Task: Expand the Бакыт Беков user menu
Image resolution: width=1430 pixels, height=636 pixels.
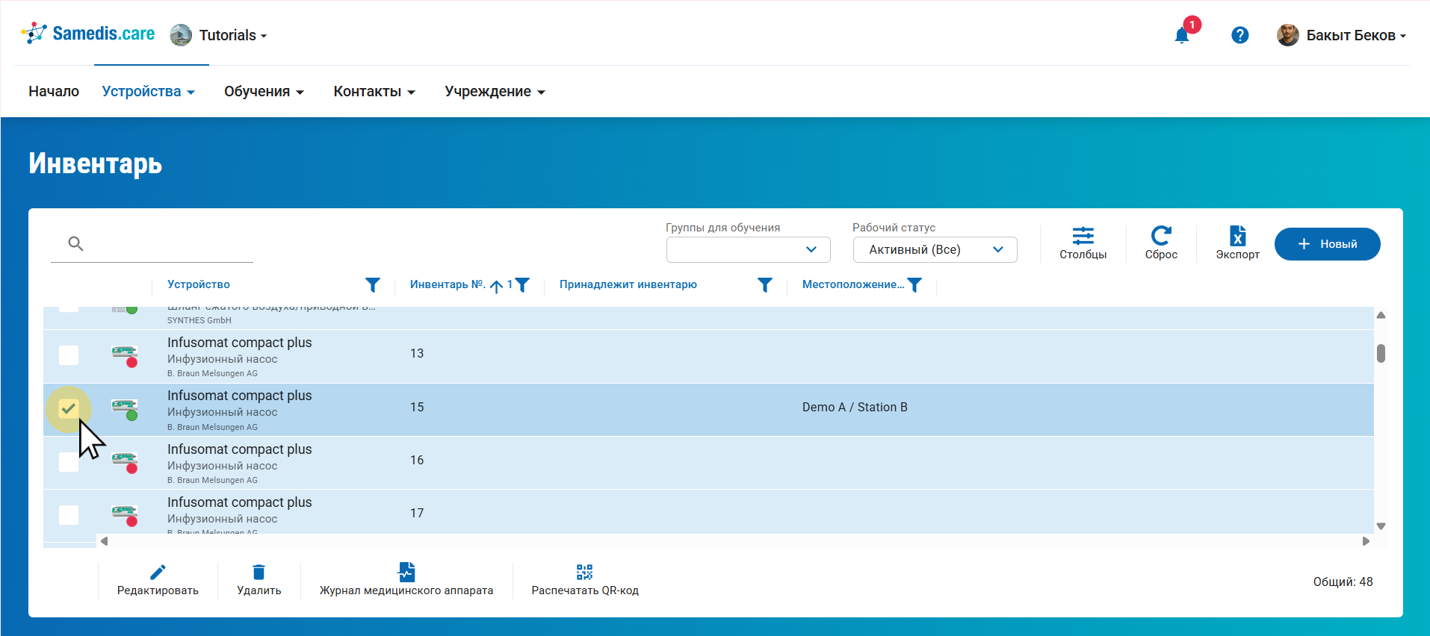Action: click(x=1342, y=35)
